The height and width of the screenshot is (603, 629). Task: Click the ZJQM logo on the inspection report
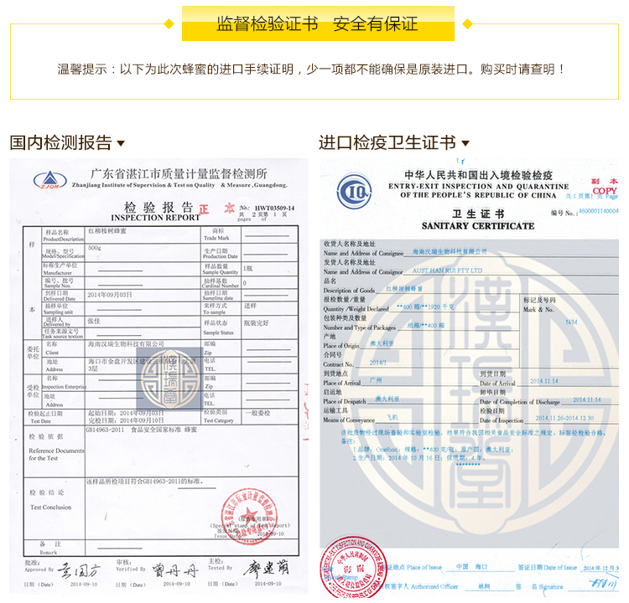[x=49, y=180]
